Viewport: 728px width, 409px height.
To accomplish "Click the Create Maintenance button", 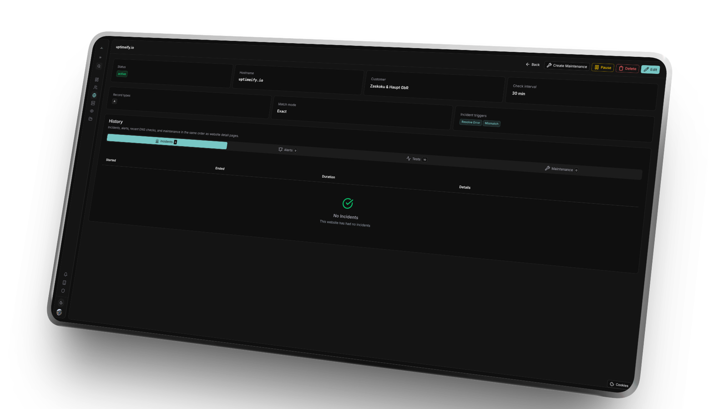I will click(567, 66).
